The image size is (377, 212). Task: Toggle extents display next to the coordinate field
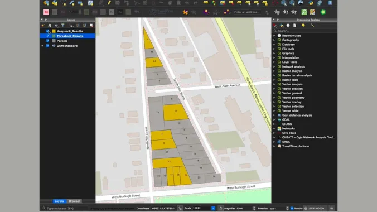point(180,209)
